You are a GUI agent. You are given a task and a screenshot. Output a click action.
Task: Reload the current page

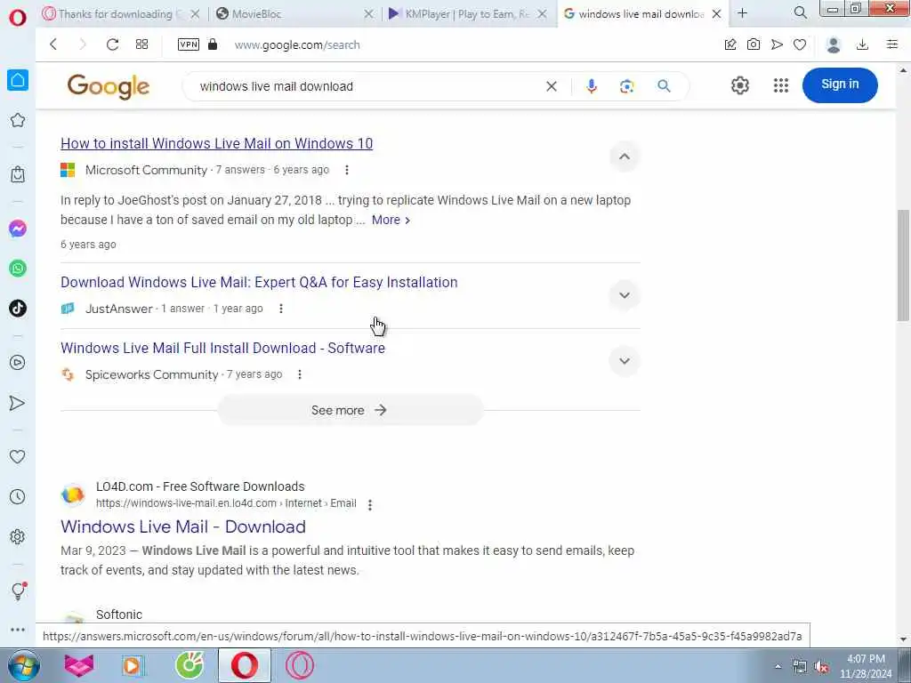click(112, 44)
